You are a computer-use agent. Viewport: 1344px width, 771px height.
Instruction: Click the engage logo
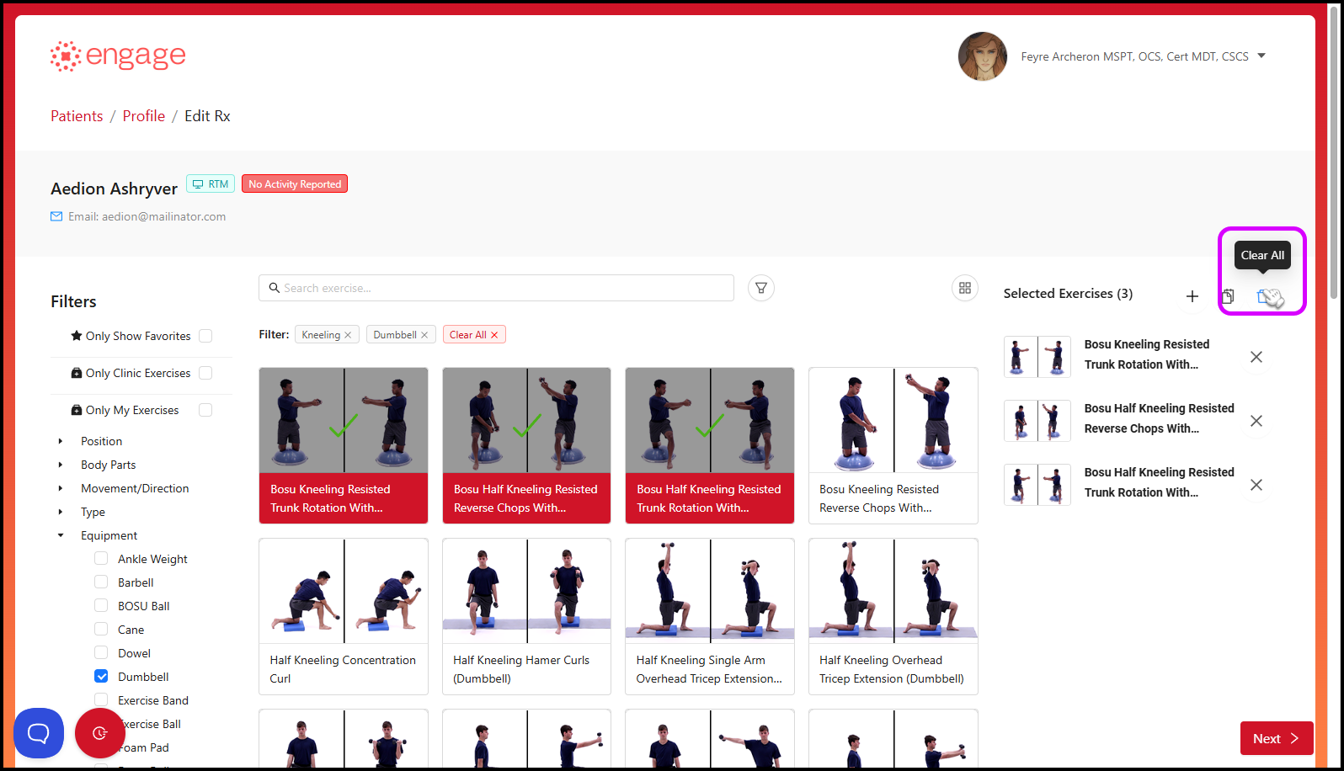click(x=118, y=56)
